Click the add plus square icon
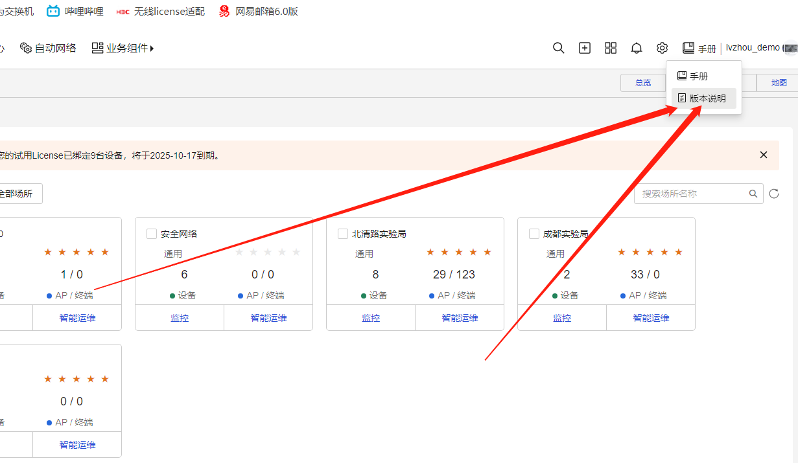 point(585,48)
